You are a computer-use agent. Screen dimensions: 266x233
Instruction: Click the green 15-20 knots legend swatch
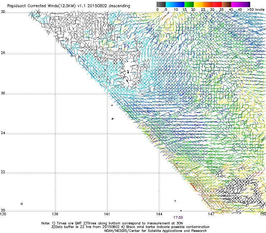189,4
